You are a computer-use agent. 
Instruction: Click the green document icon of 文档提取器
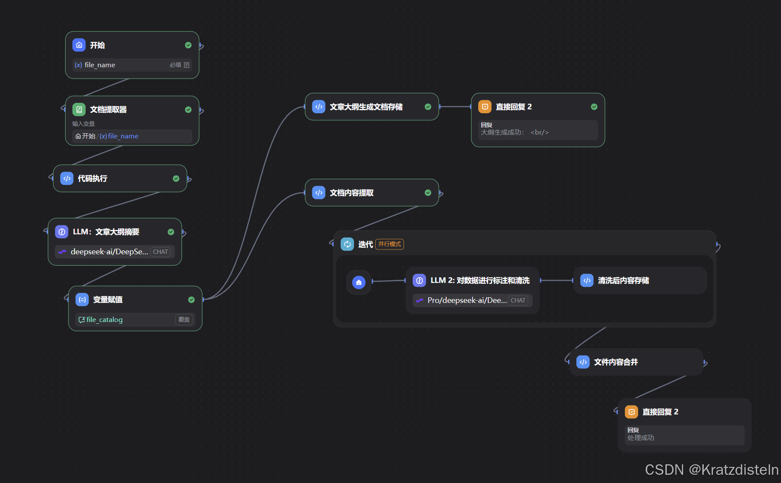click(79, 109)
